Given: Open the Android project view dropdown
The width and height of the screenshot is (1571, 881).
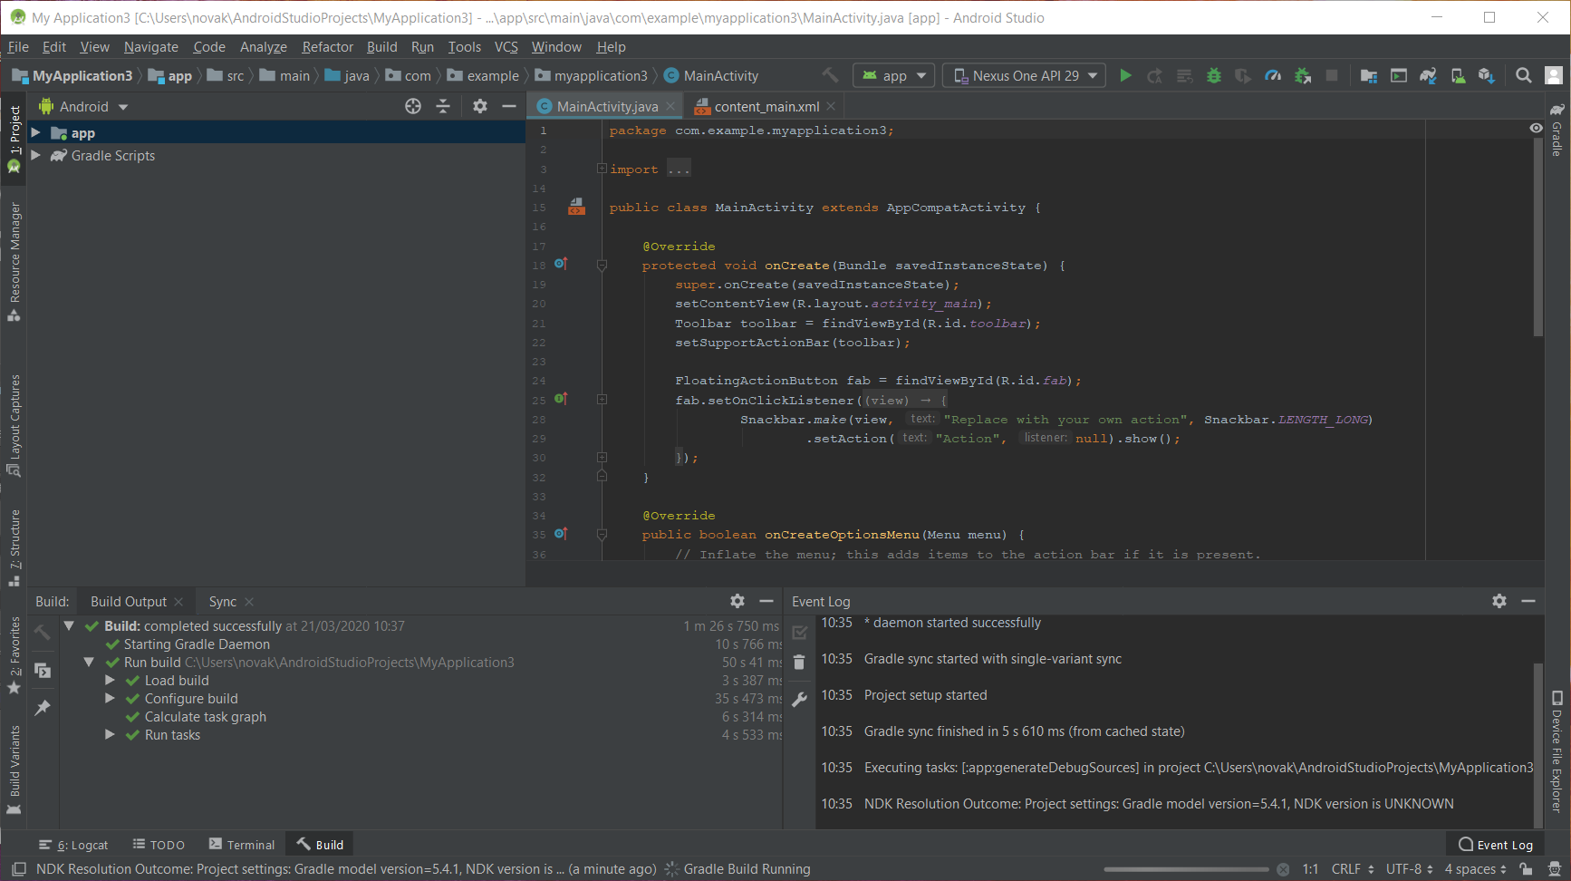Looking at the screenshot, I should click(x=83, y=107).
